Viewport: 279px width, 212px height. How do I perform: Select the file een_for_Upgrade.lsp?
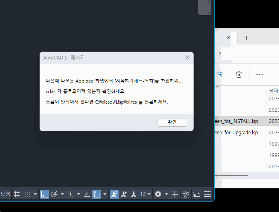(236, 133)
